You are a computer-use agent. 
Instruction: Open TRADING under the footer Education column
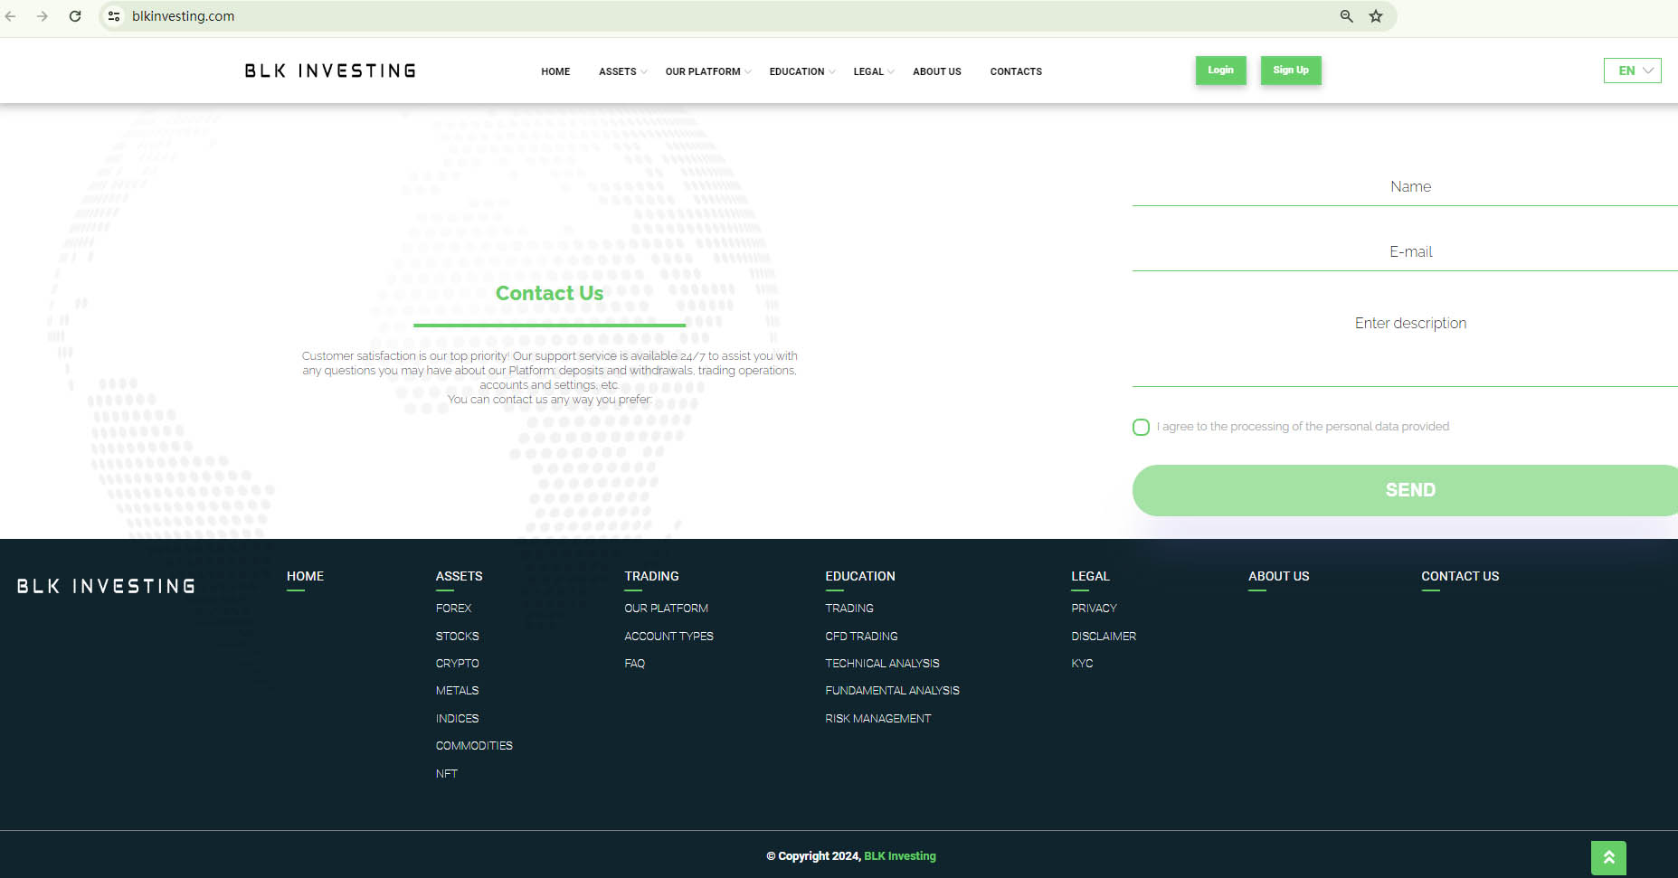point(848,609)
